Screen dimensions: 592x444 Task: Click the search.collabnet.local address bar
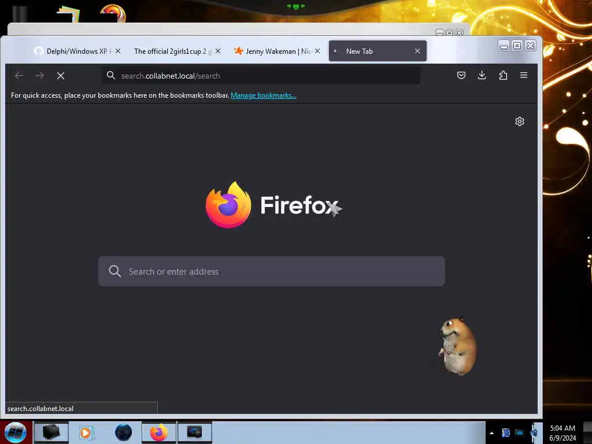coord(261,76)
